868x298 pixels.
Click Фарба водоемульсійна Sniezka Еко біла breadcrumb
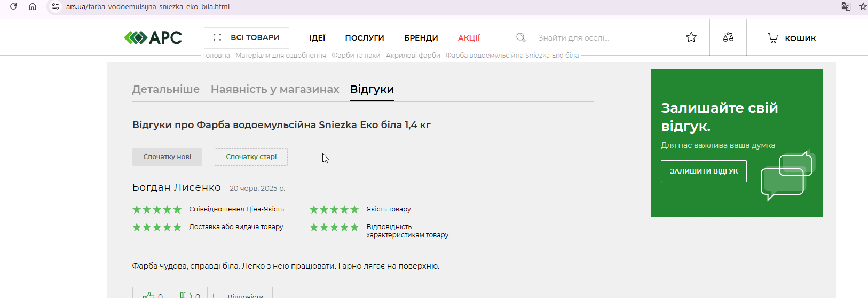pos(512,56)
